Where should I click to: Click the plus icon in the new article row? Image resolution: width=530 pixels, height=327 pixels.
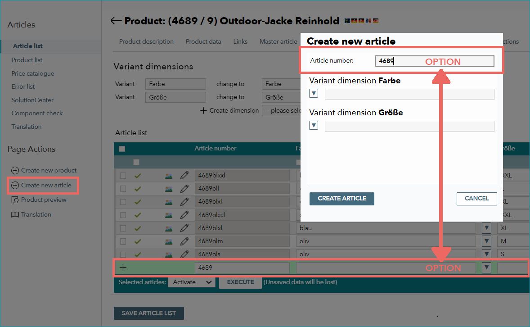[x=123, y=268]
